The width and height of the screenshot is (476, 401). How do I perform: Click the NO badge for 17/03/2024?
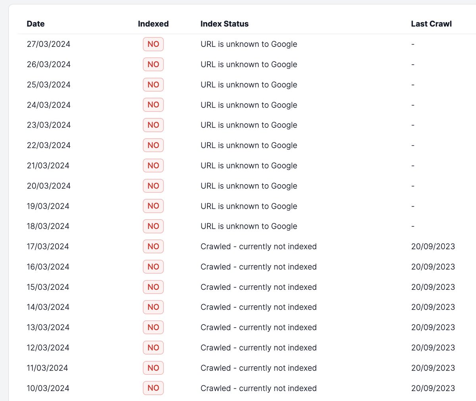point(153,246)
